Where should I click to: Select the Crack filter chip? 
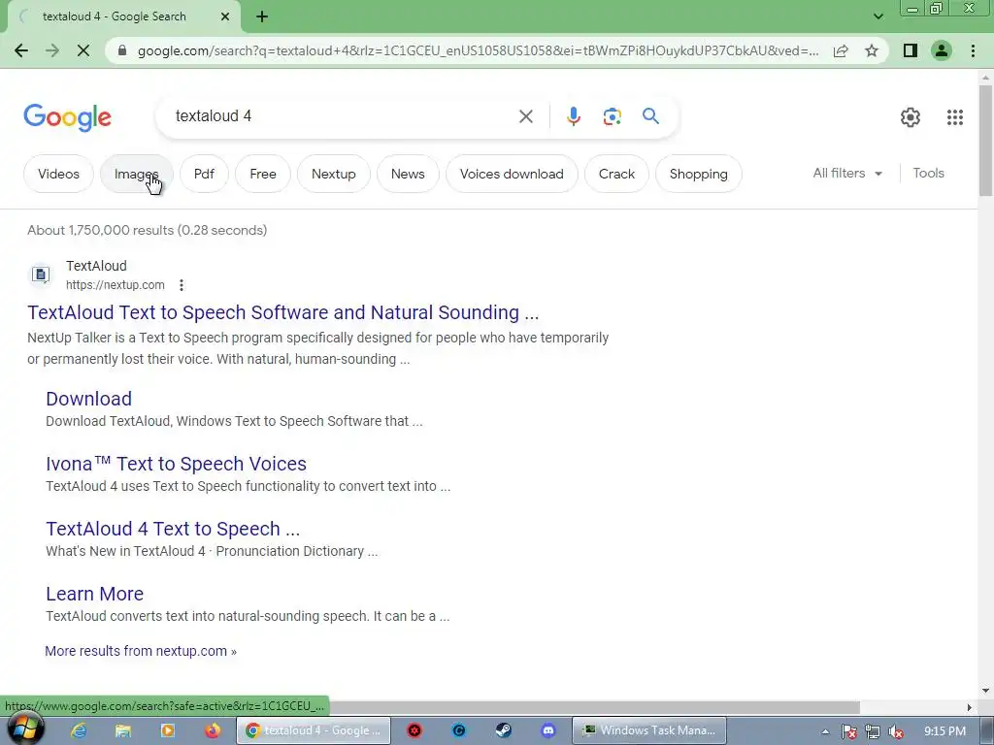pyautogui.click(x=616, y=174)
